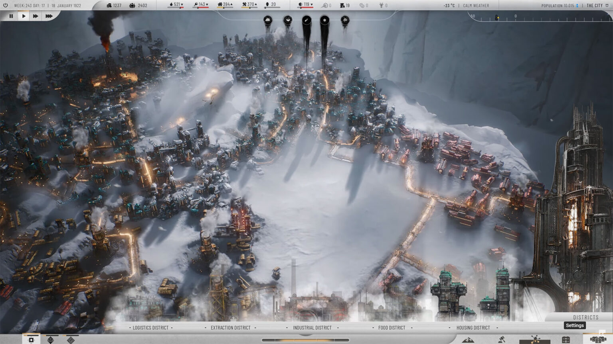Image resolution: width=613 pixels, height=344 pixels.
Task: Open the heat resource showing 521
Action: tap(176, 5)
